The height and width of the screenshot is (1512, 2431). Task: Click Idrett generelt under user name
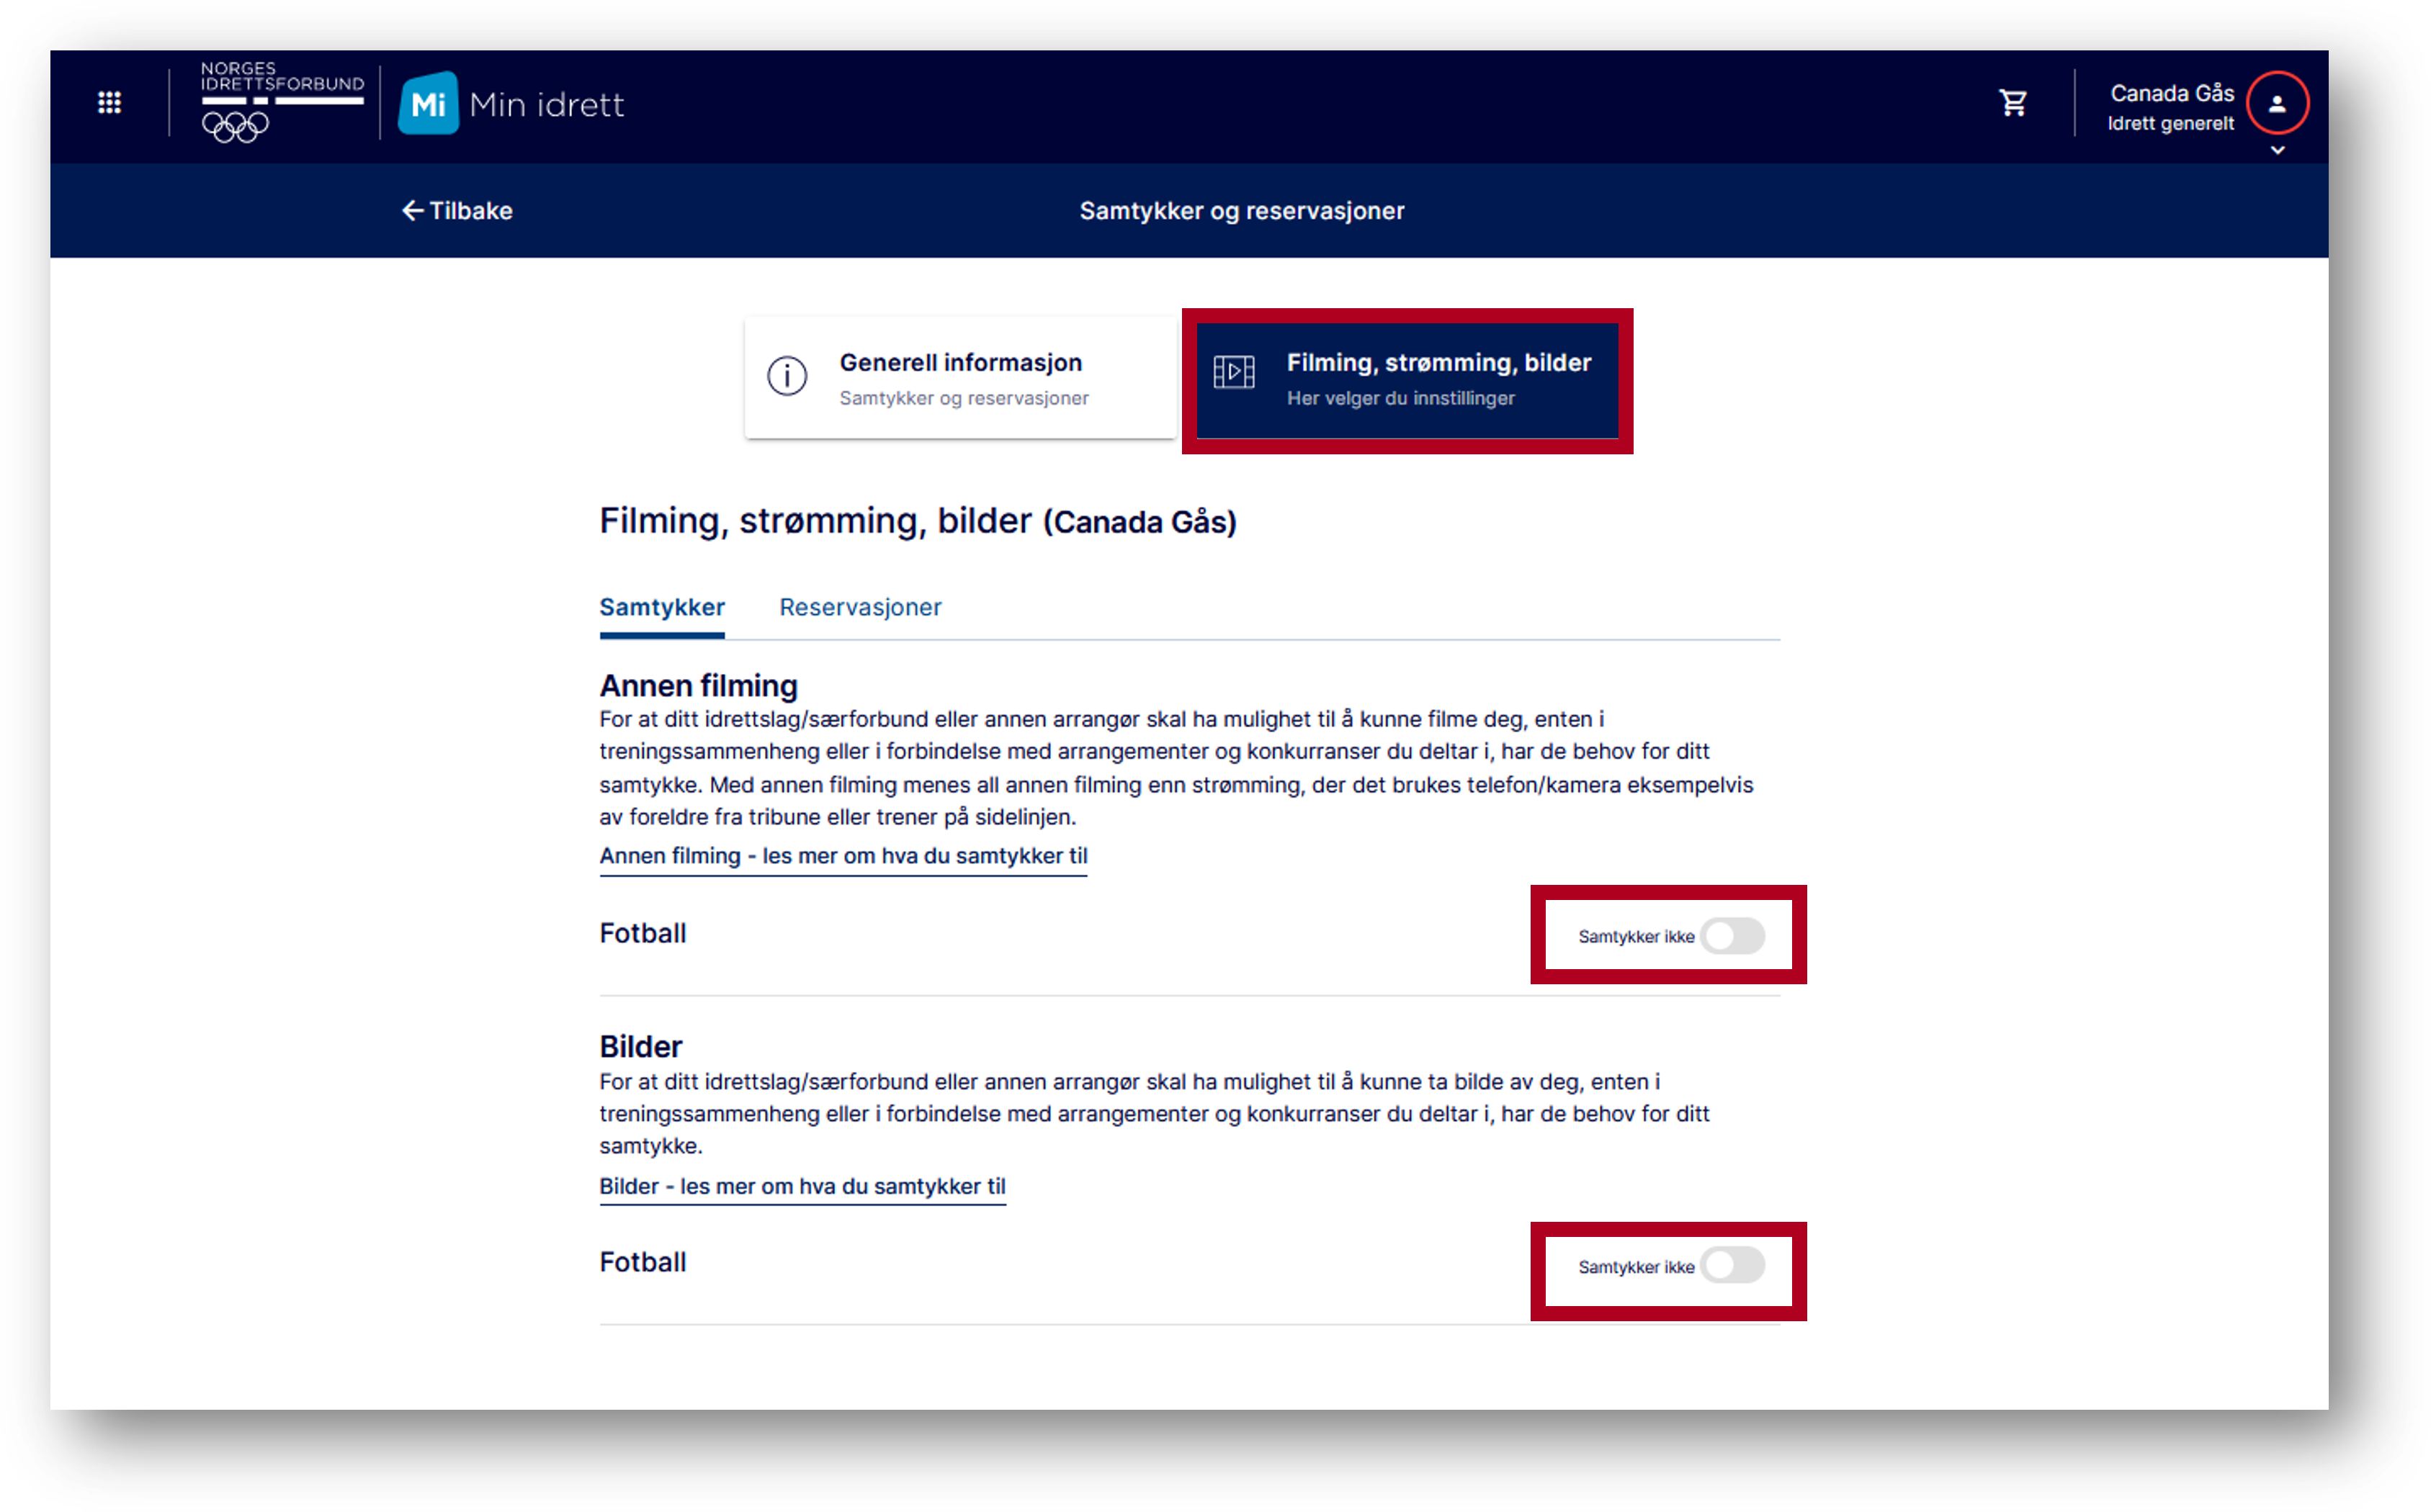click(2170, 124)
